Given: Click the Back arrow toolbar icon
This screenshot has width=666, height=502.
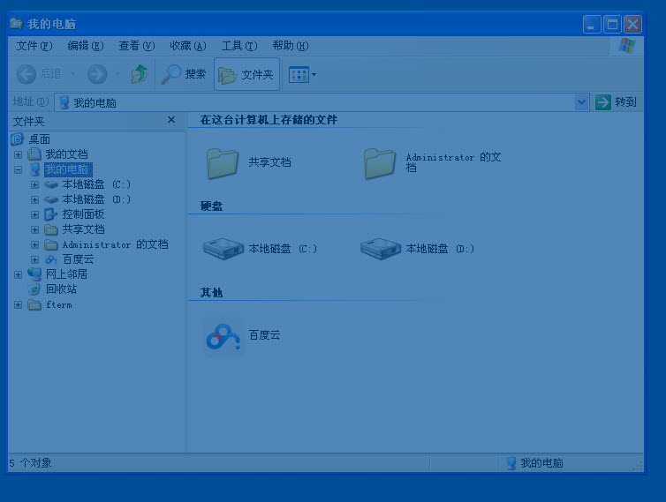Looking at the screenshot, I should pos(26,74).
